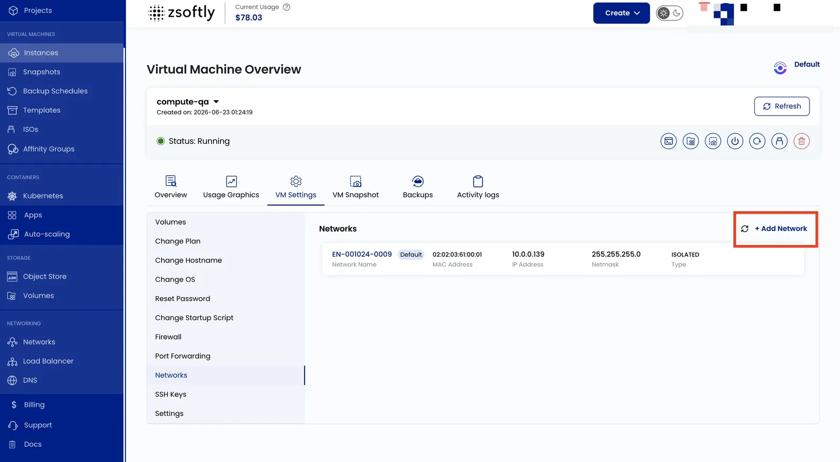Click the Add Network button

(x=781, y=229)
